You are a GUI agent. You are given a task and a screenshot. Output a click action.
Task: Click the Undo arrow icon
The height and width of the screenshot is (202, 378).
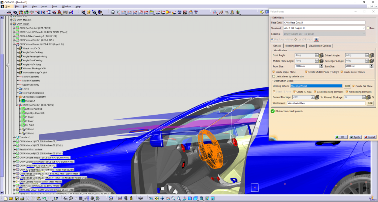(x=44, y=199)
